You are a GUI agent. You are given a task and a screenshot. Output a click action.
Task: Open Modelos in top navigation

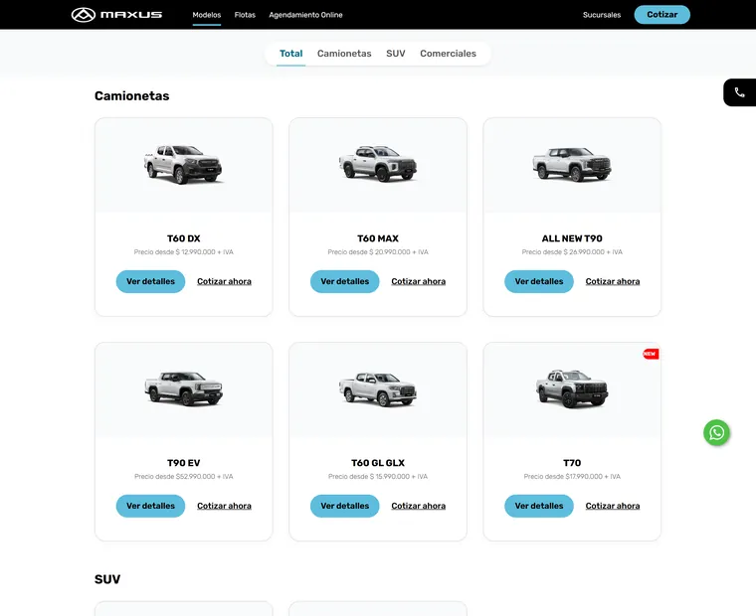click(x=206, y=15)
